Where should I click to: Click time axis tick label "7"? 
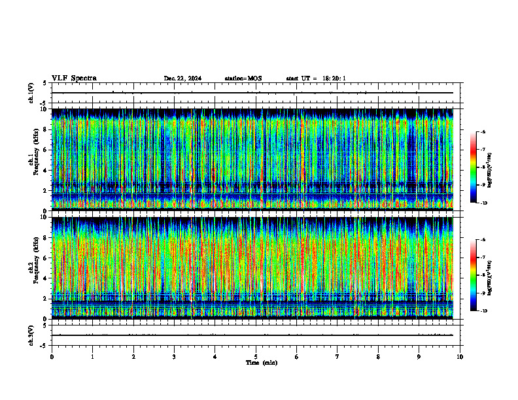(337, 357)
